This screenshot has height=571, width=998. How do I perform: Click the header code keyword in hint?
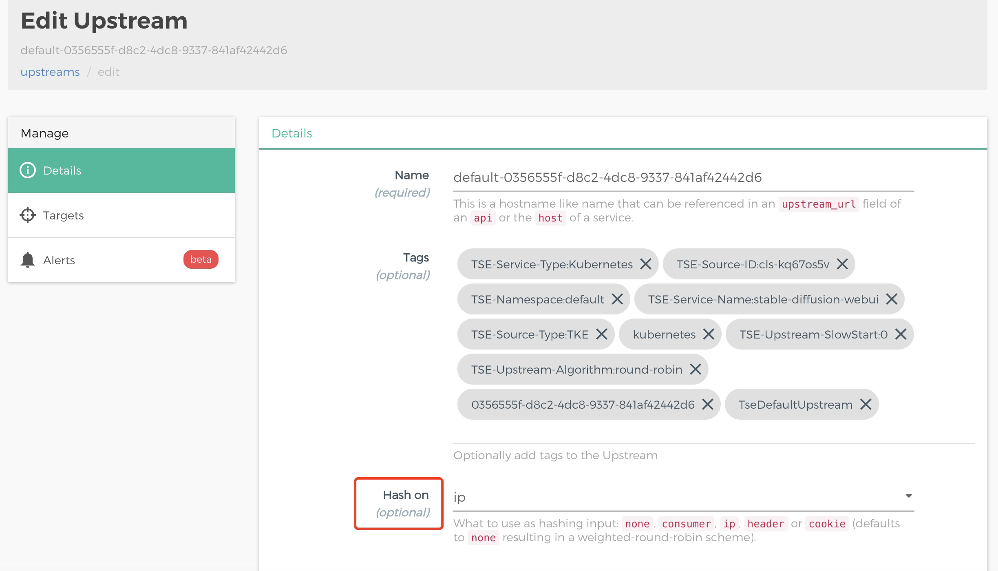pyautogui.click(x=766, y=524)
